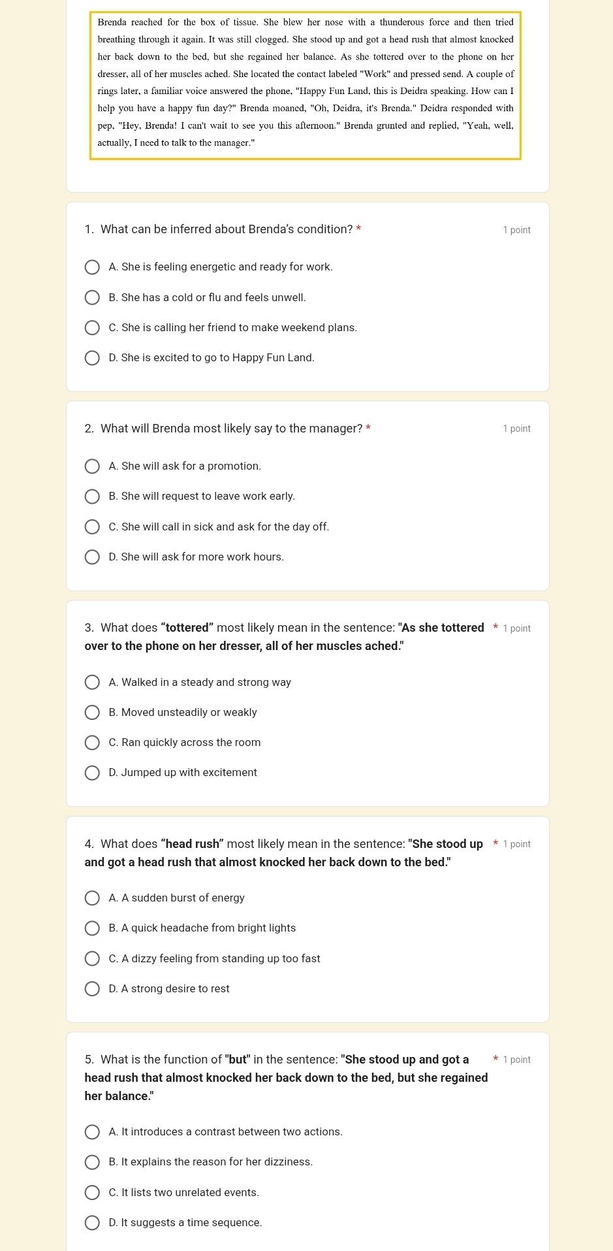This screenshot has height=1251, width=613.
Task: Select 'A quick headache from bright lights'
Action: pyautogui.click(x=93, y=928)
